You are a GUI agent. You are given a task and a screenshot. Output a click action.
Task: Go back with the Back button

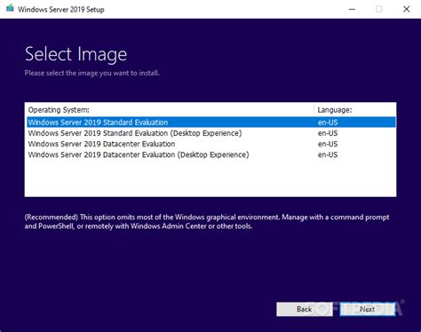(305, 309)
